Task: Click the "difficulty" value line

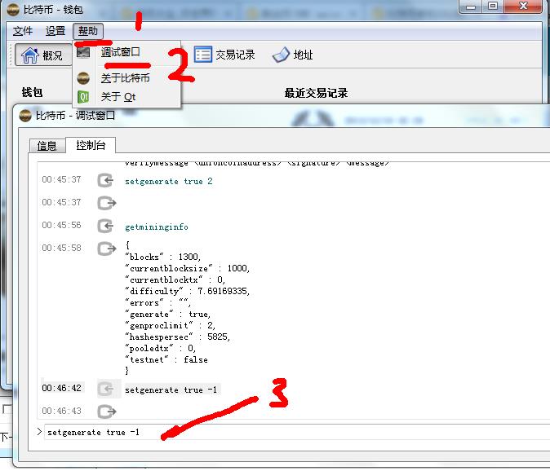Action: [x=188, y=291]
